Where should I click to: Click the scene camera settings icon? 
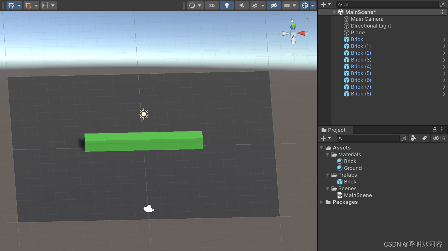287,5
